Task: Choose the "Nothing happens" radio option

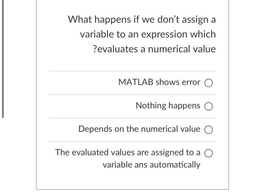Action: tap(208, 106)
